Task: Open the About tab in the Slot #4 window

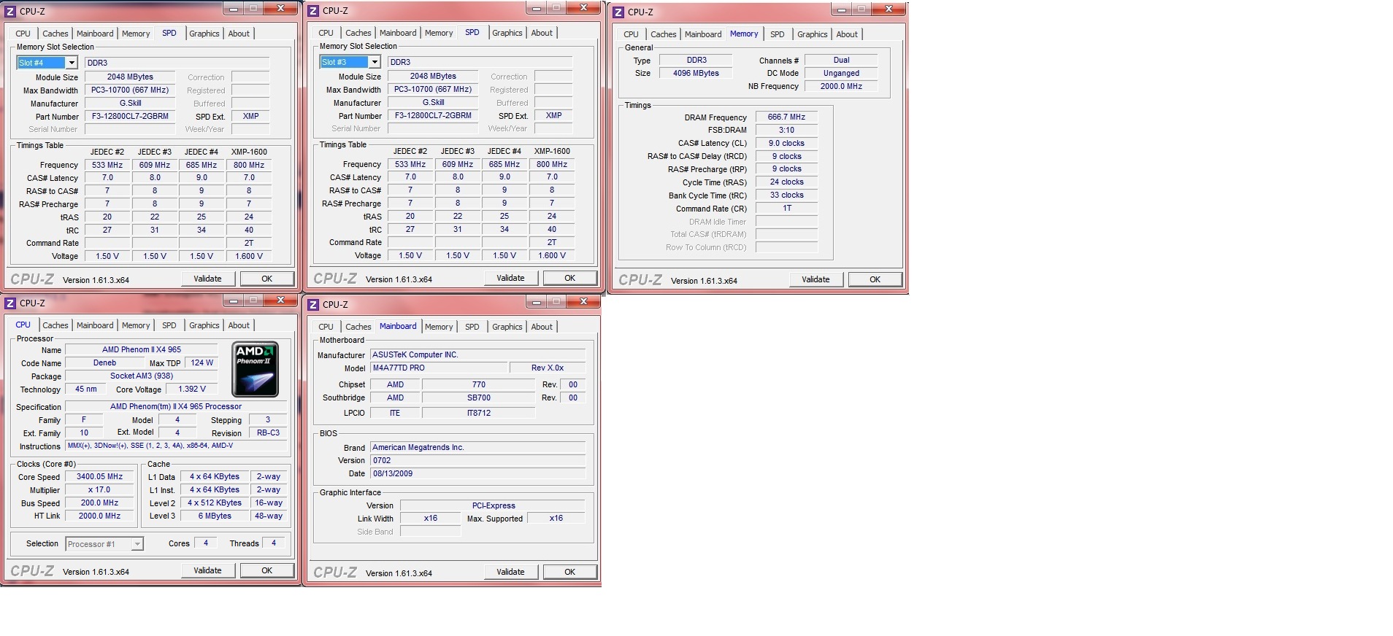Action: [239, 34]
